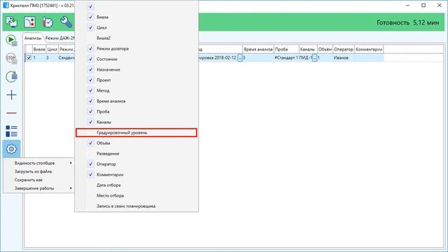Choose Сохранить как menu entry
The width and height of the screenshot is (448, 252).
coord(39,180)
